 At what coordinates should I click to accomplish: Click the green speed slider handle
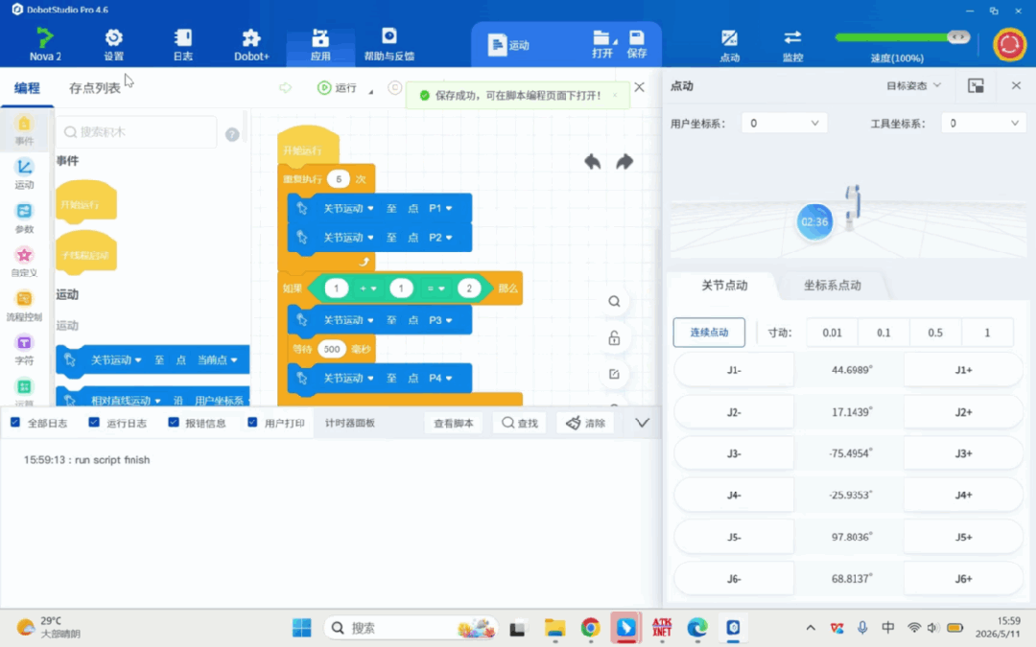point(958,37)
